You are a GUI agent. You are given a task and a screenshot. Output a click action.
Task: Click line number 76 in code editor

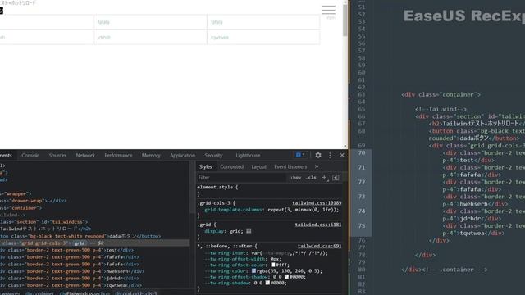pyautogui.click(x=361, y=240)
